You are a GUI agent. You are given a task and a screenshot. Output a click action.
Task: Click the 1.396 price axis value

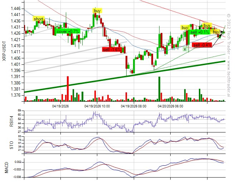click(15, 71)
